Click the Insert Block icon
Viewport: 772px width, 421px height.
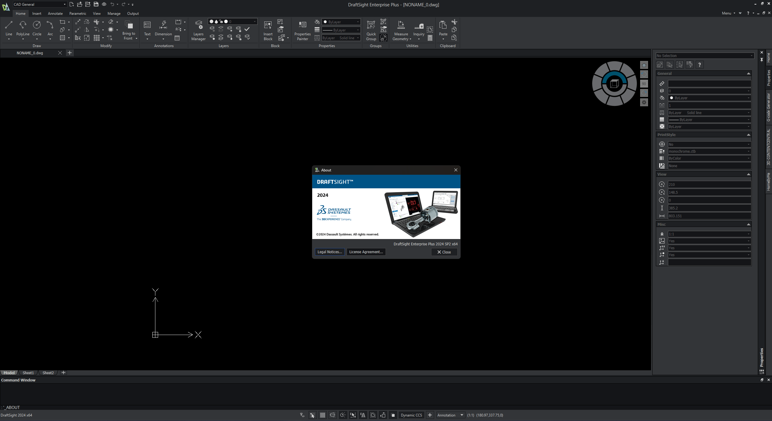pyautogui.click(x=268, y=25)
